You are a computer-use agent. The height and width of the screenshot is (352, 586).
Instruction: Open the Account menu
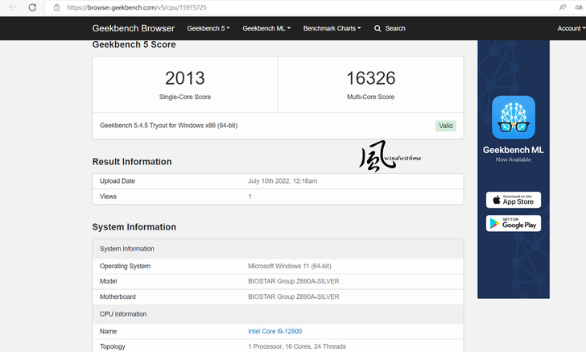point(570,28)
